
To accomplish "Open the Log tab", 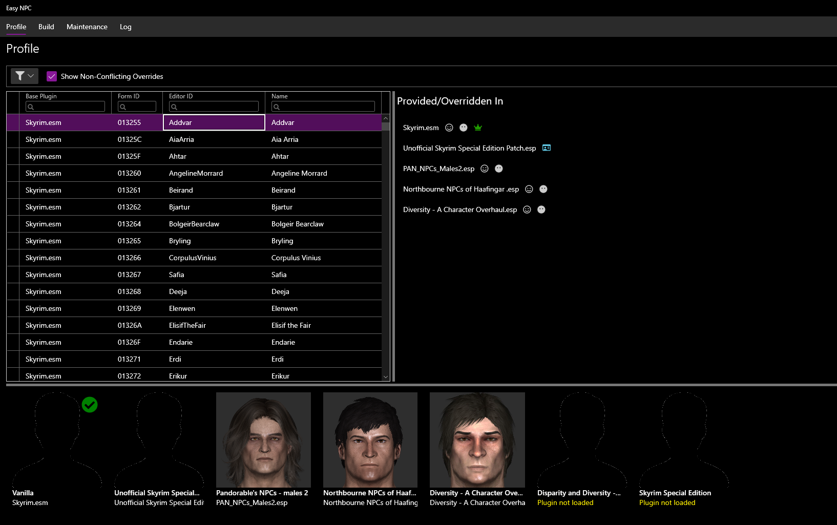I will 125,27.
